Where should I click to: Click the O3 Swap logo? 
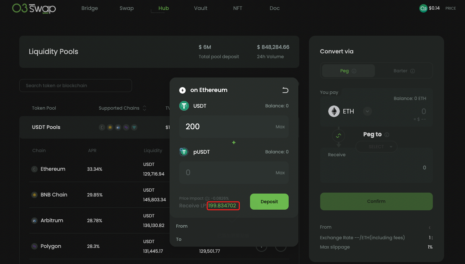pos(34,8)
